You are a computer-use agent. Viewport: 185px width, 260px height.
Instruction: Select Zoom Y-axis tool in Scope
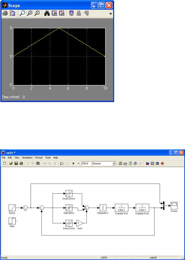pos(37,13)
